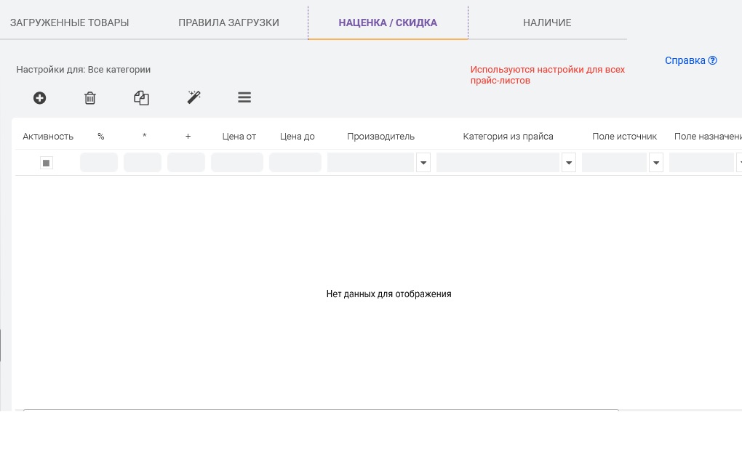Click the * multiplier filter field
This screenshot has width=742, height=465.
143,163
